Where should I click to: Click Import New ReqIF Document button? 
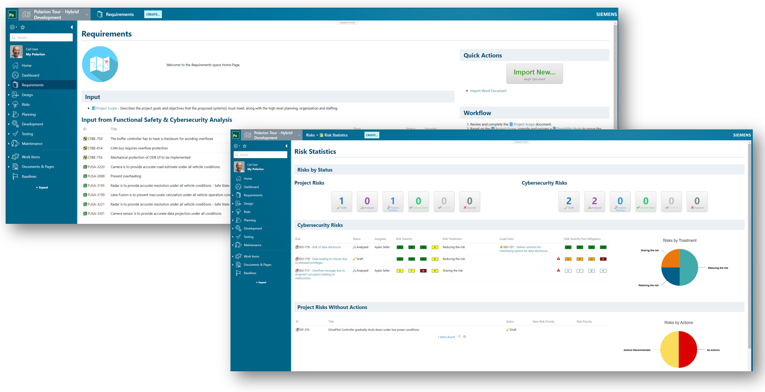[535, 74]
